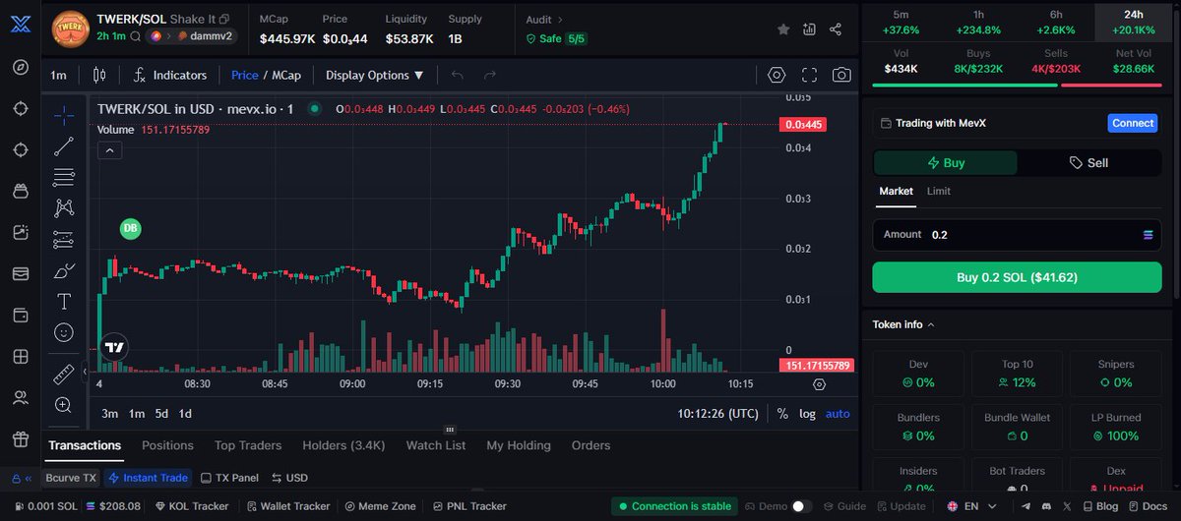Viewport: 1181px width, 521px height.
Task: View the Holders (3.4K) tab
Action: tap(343, 445)
